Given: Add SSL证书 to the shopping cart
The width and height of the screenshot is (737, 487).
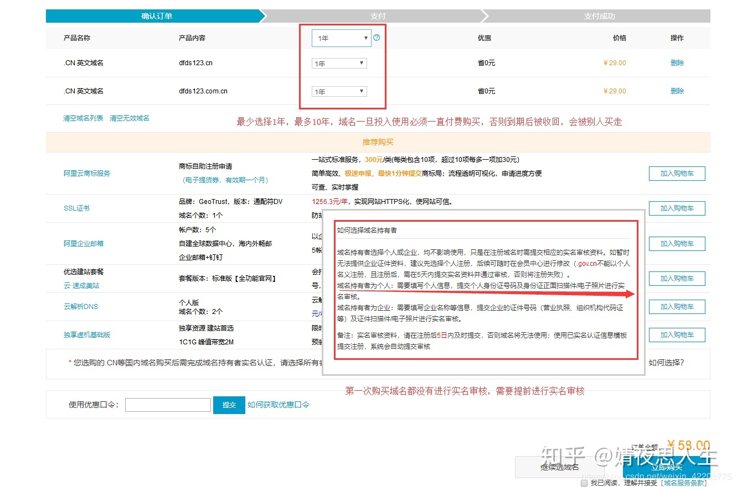Looking at the screenshot, I should tap(677, 208).
